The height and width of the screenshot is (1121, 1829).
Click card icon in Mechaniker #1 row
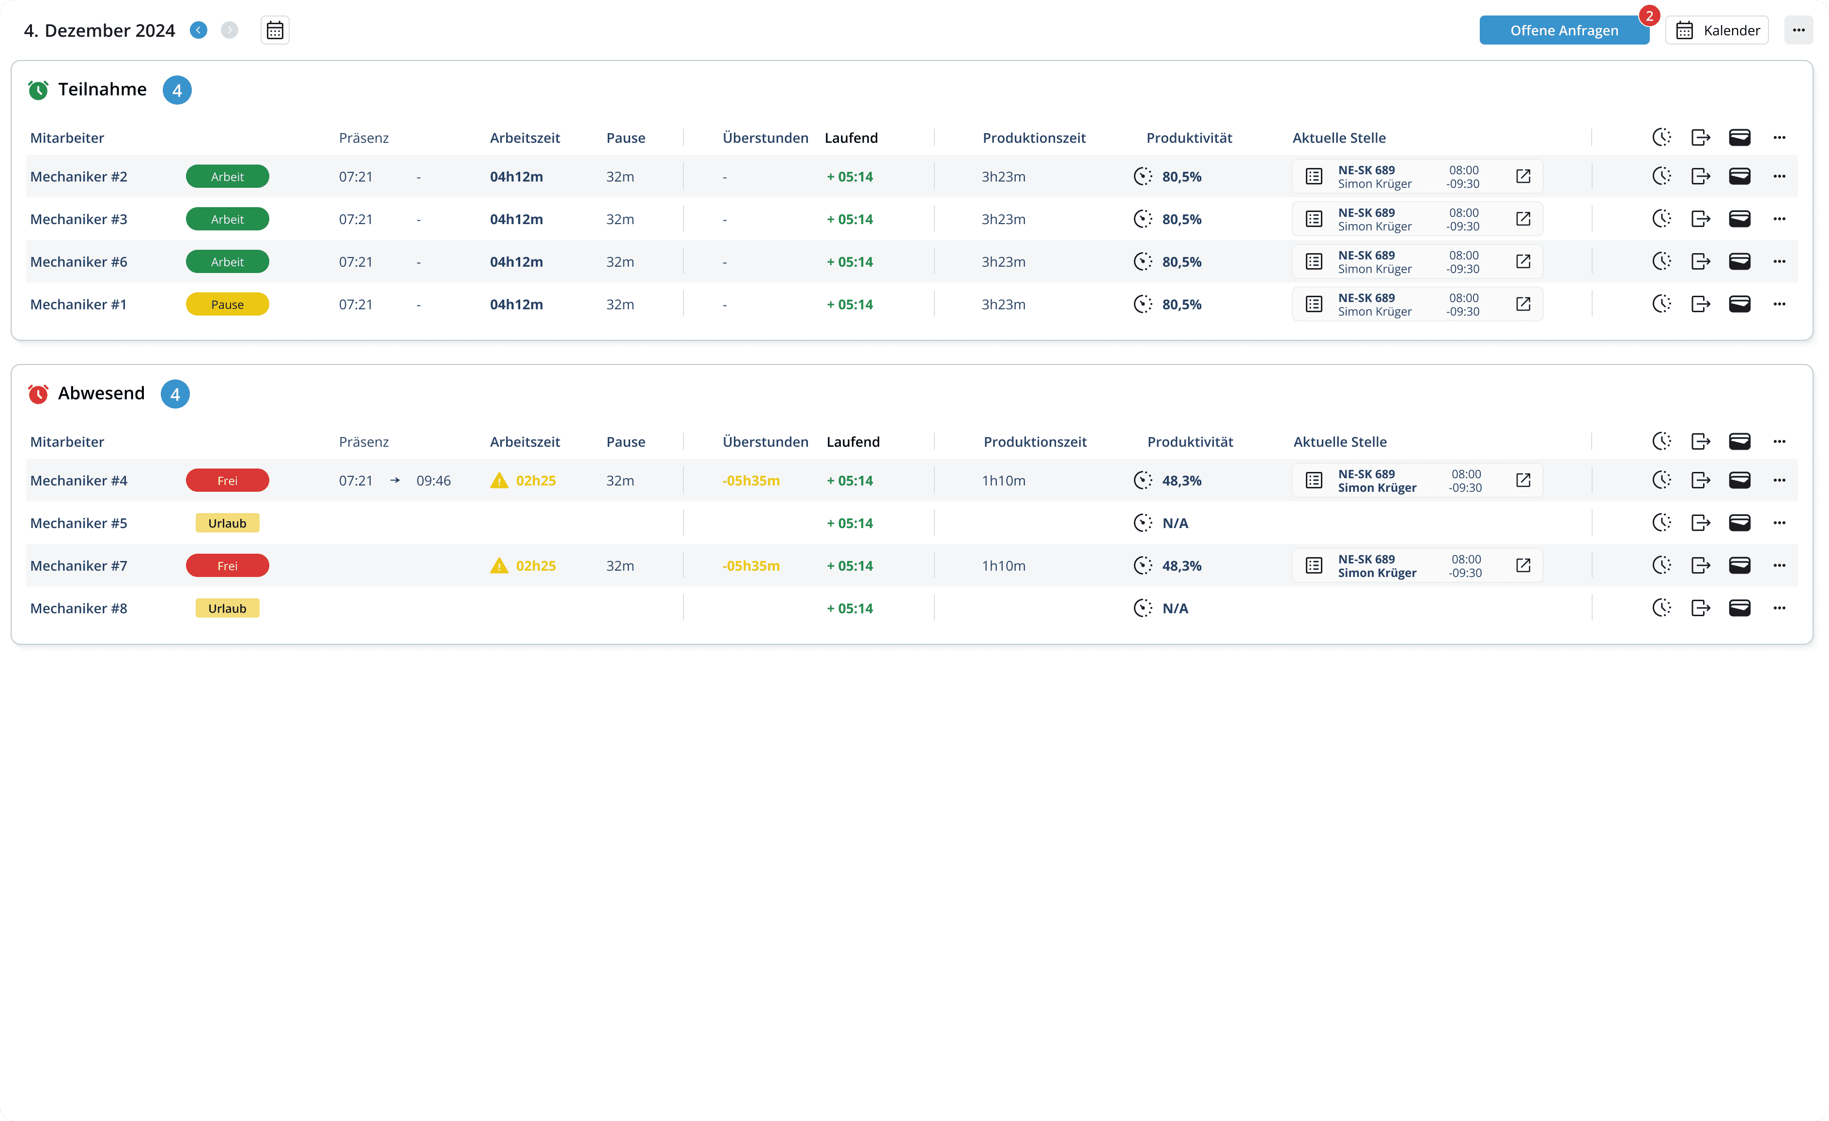pyautogui.click(x=1739, y=304)
